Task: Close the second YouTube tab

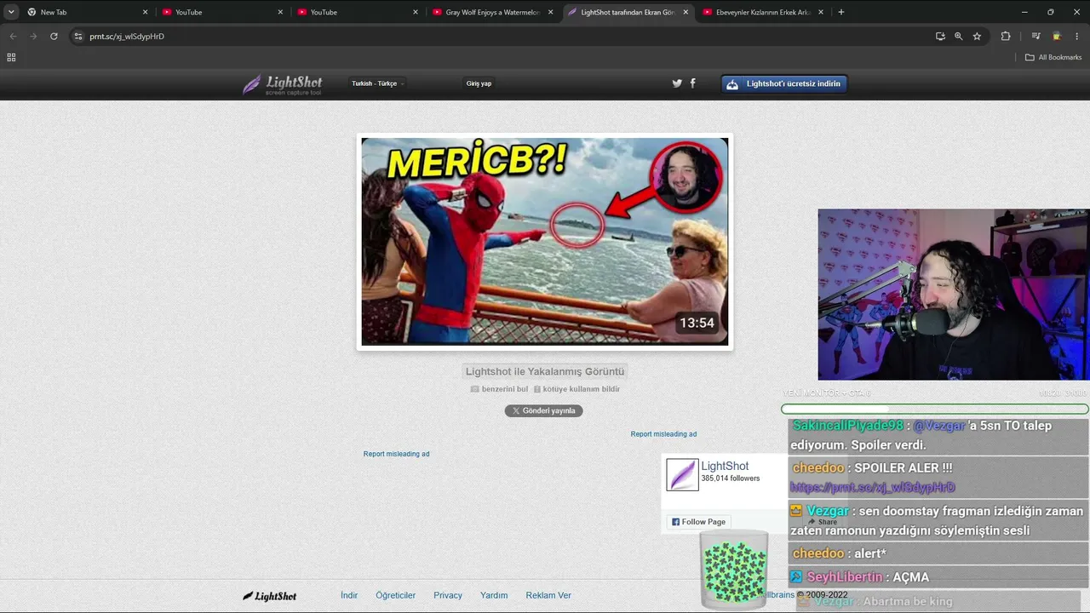Action: 416,12
